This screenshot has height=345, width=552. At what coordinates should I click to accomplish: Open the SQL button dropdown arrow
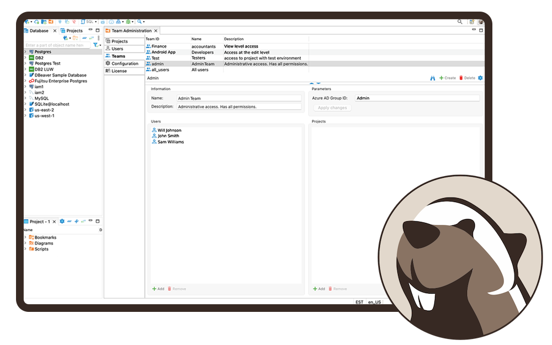95,22
